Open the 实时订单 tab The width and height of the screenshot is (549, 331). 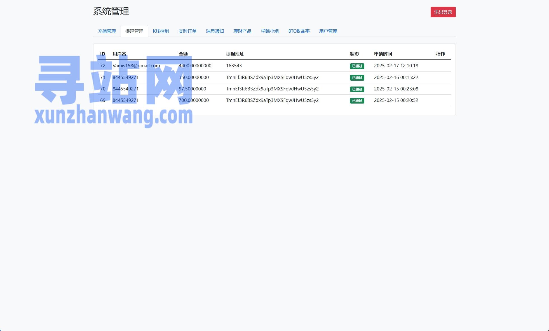click(x=187, y=31)
